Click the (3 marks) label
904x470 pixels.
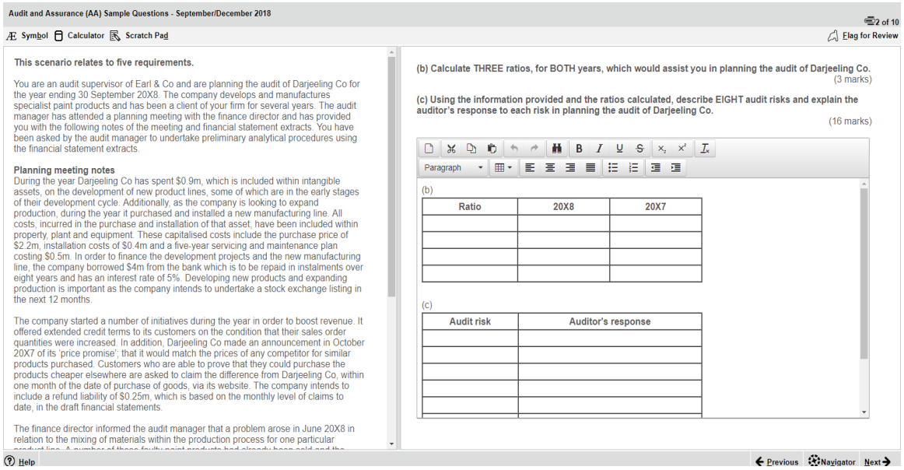click(x=853, y=79)
